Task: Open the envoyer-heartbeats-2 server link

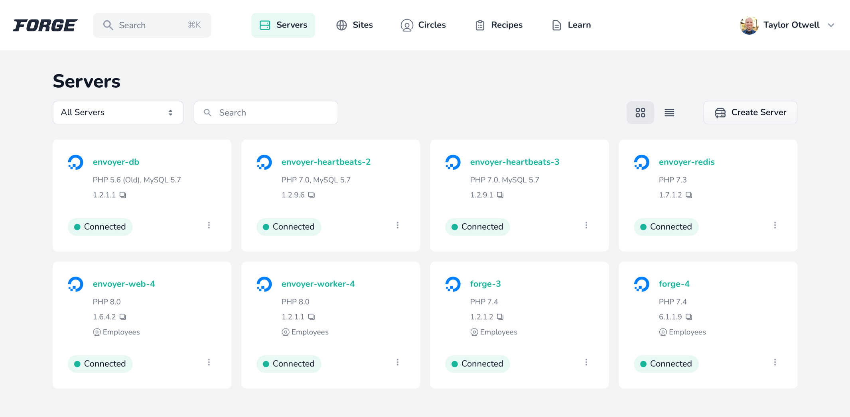Action: point(326,162)
